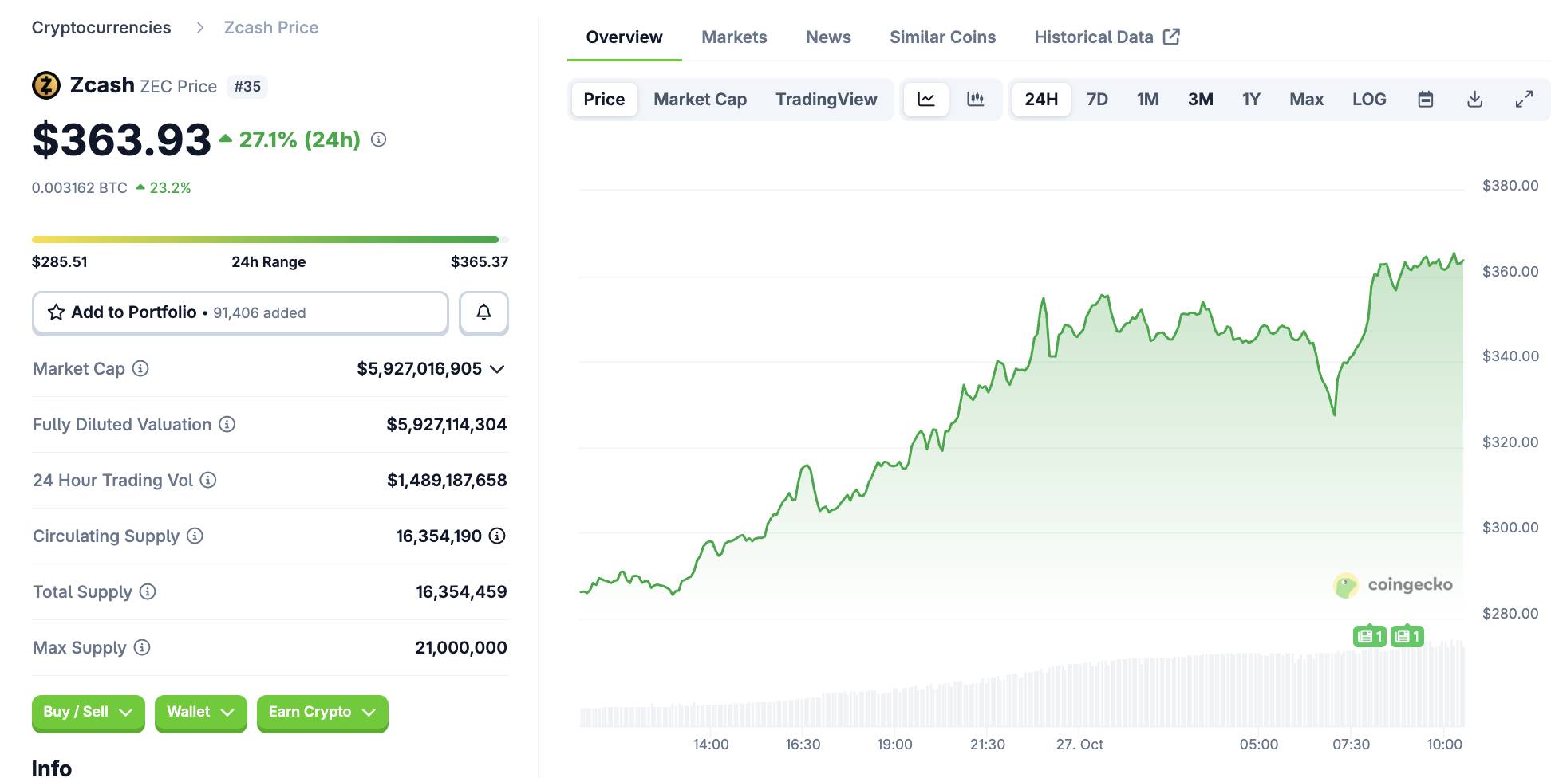Viewport: 1551px width, 778px height.
Task: Click info icon beside Circulating Supply value
Action: pyautogui.click(x=497, y=536)
